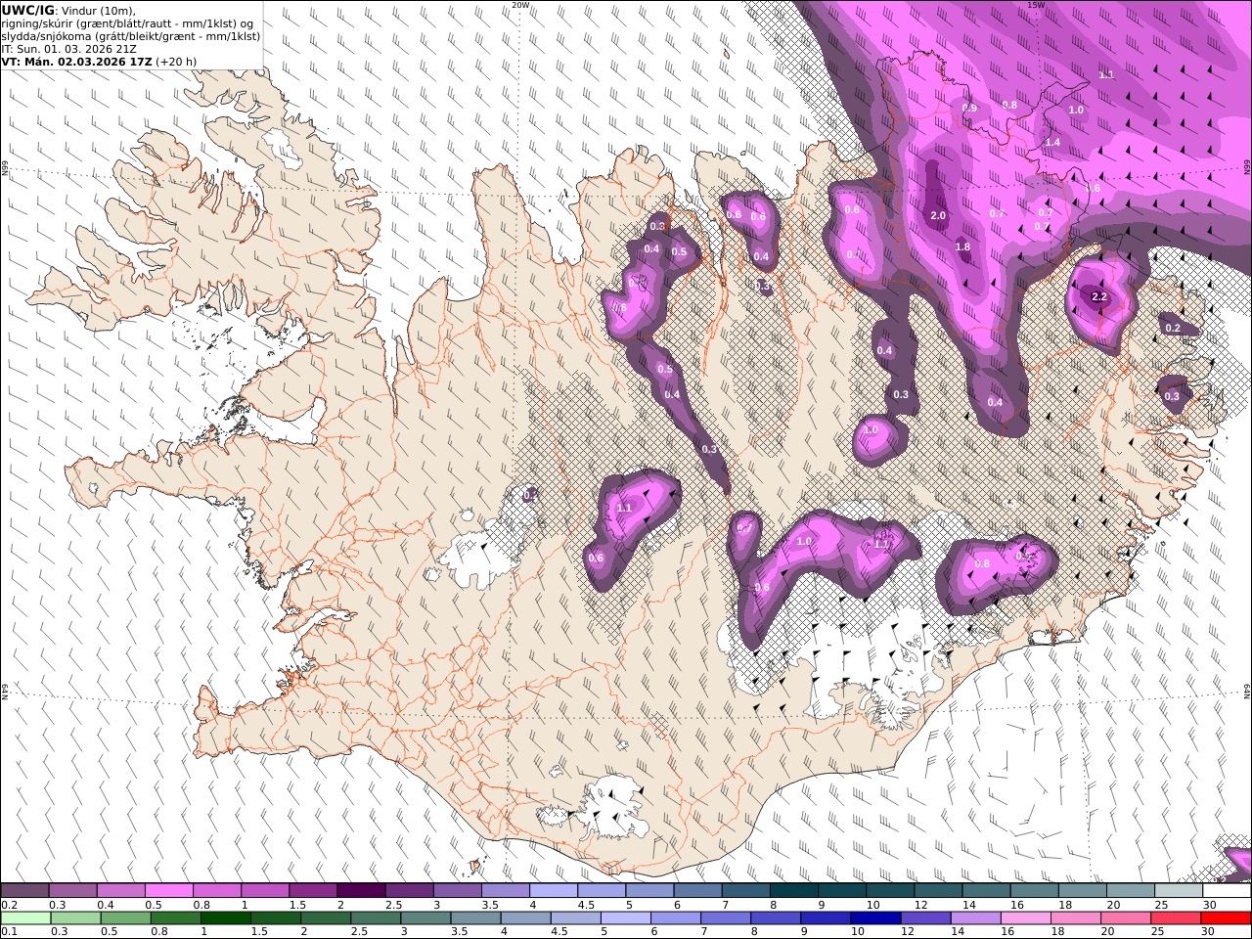1252x939 pixels.
Task: Click the violet 12 swatch in rain legend
Action: click(x=926, y=917)
